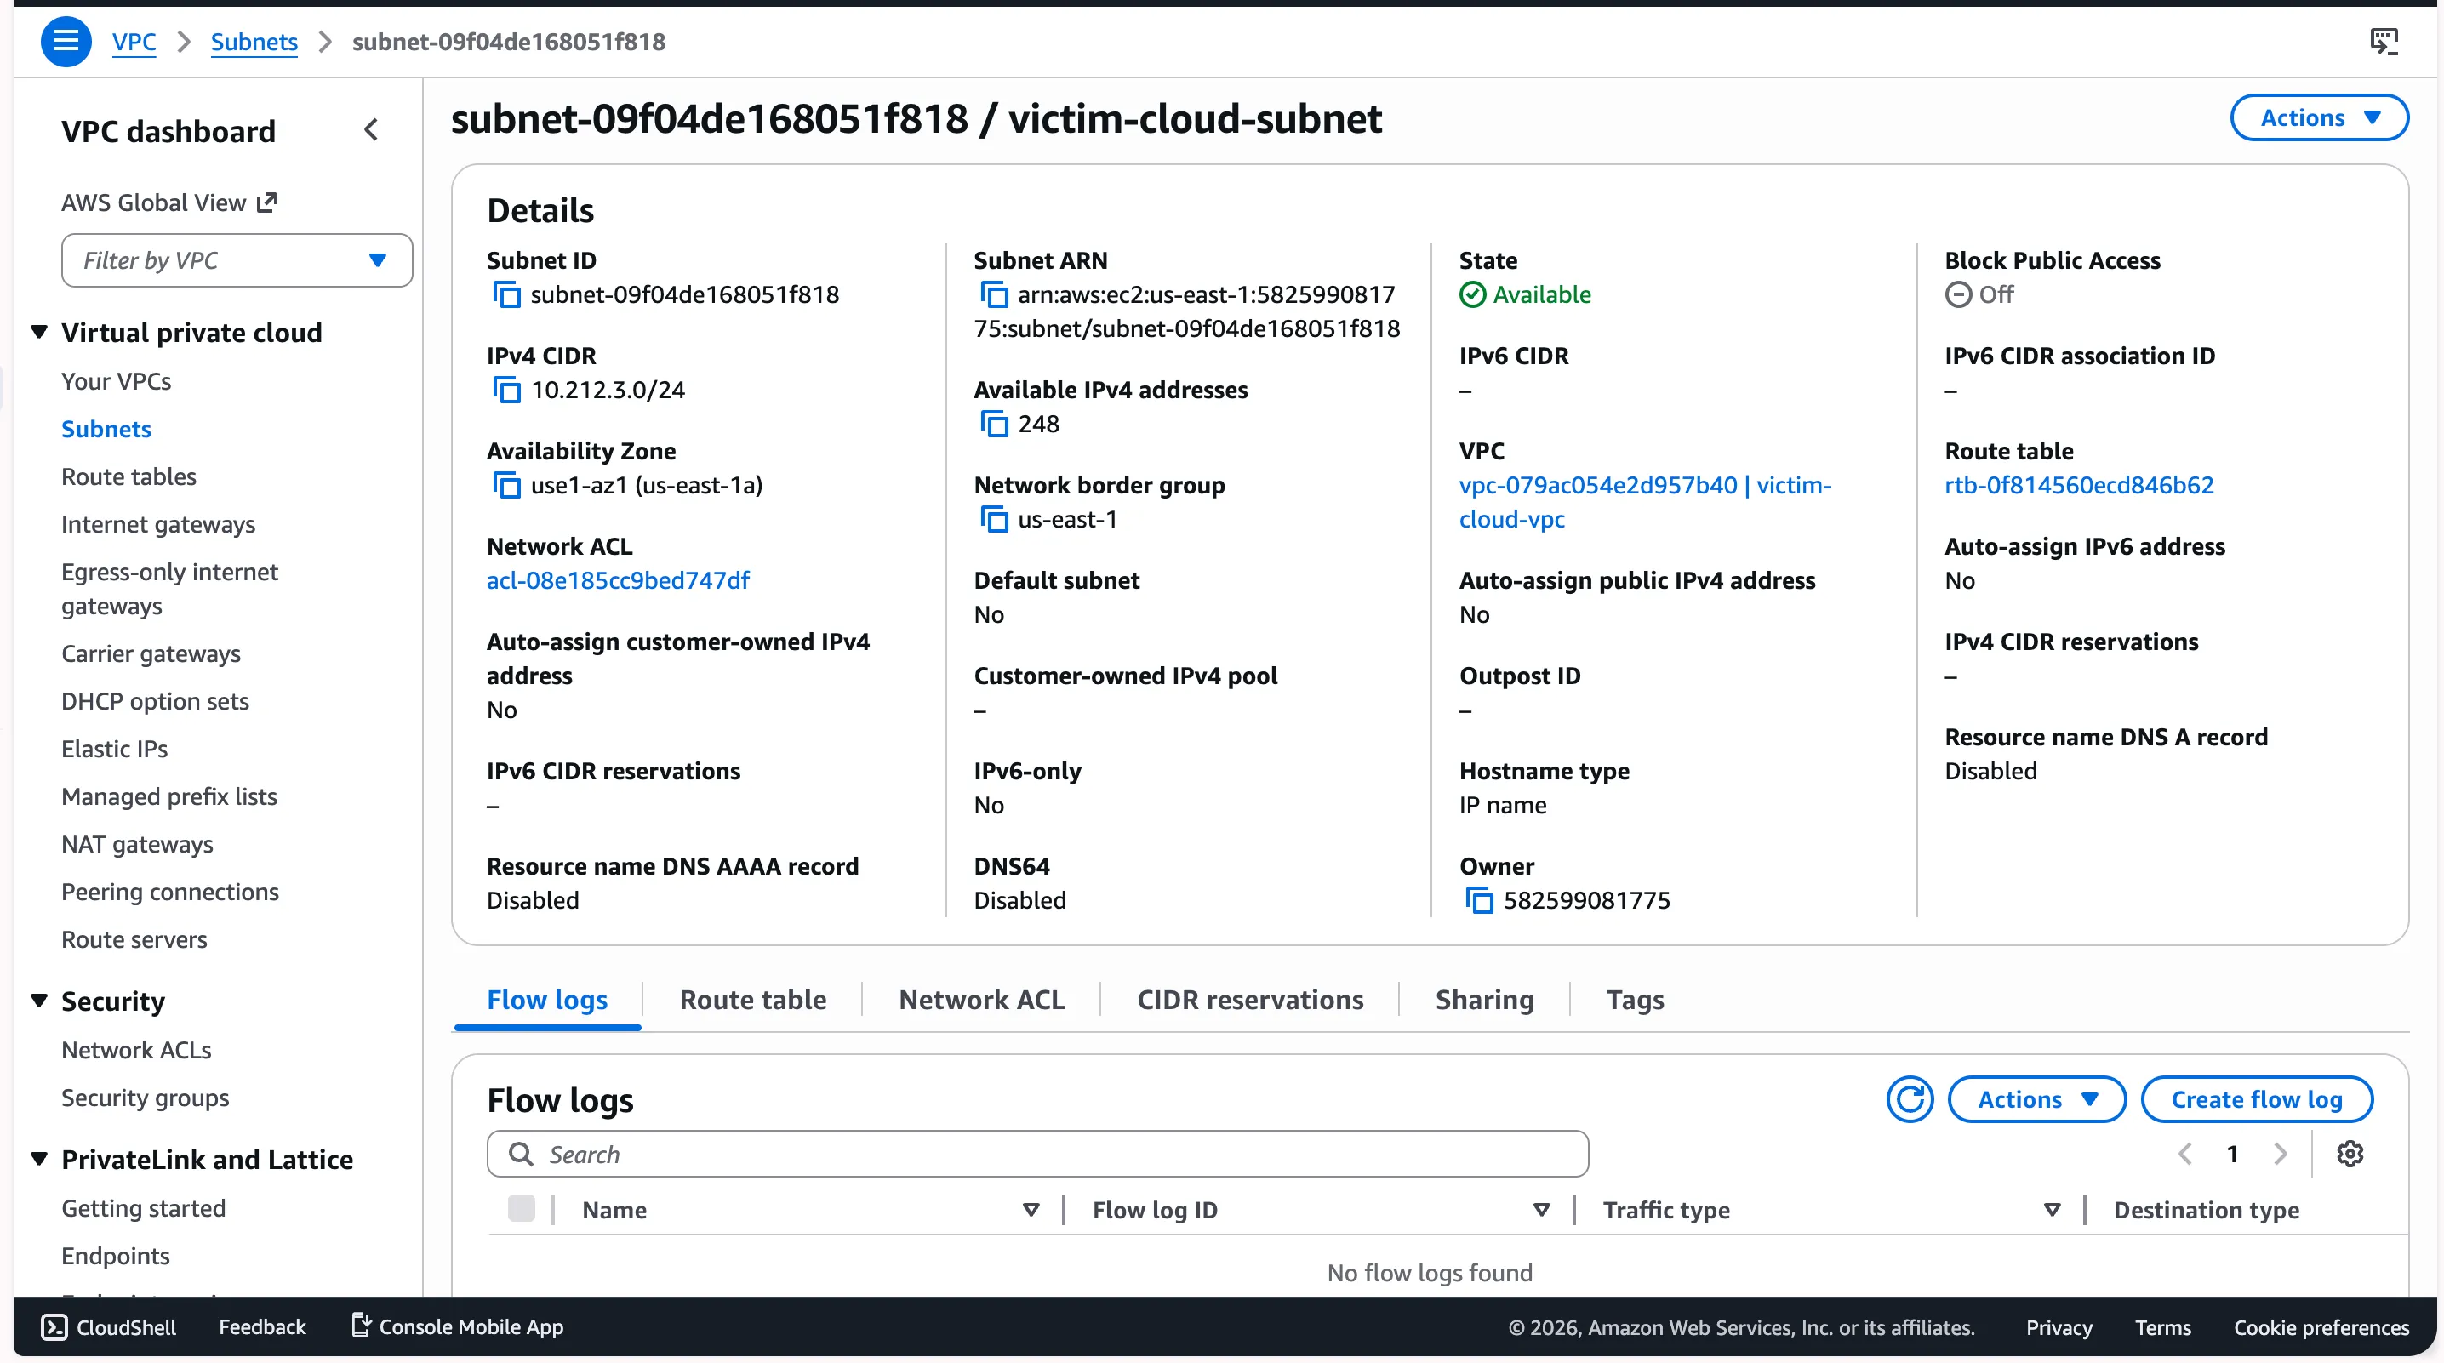
Task: Open the VPC breadcrumb link
Action: (134, 42)
